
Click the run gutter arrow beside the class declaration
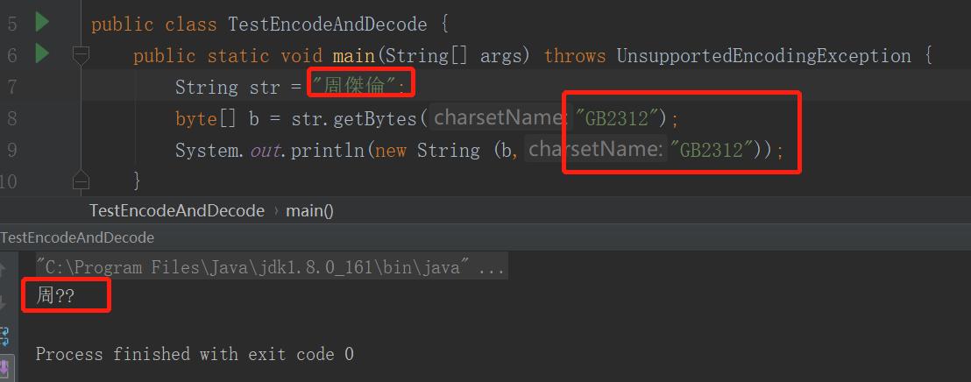(x=41, y=23)
